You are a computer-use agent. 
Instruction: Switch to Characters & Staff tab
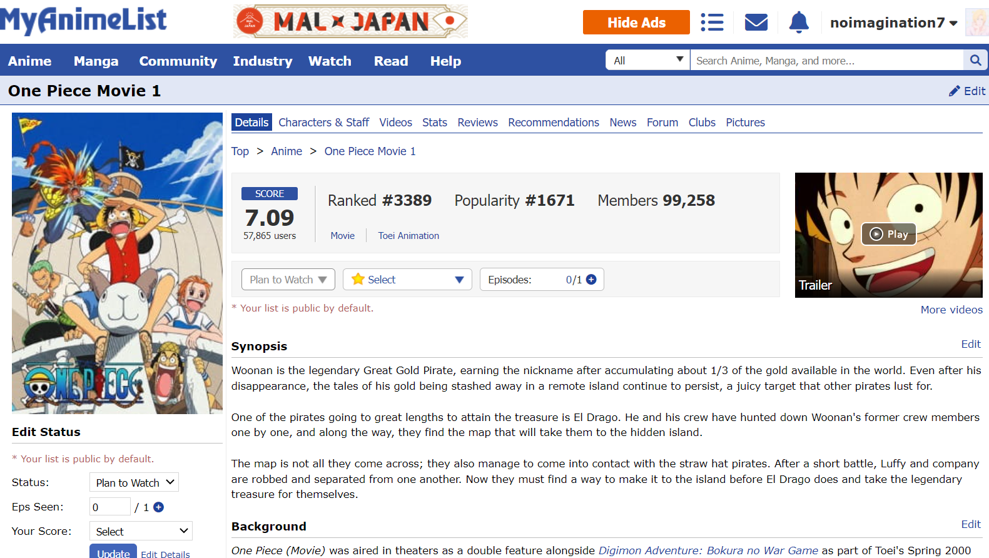(x=323, y=123)
